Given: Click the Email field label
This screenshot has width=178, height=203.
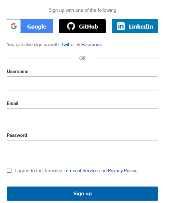Looking at the screenshot, I should point(12,103).
